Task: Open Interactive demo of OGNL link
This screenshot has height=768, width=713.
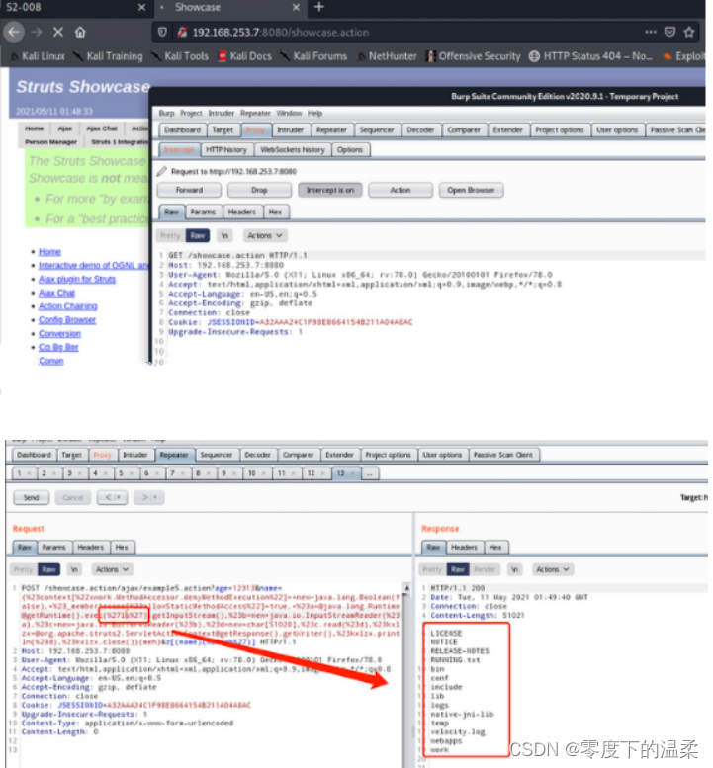Action: tap(93, 266)
